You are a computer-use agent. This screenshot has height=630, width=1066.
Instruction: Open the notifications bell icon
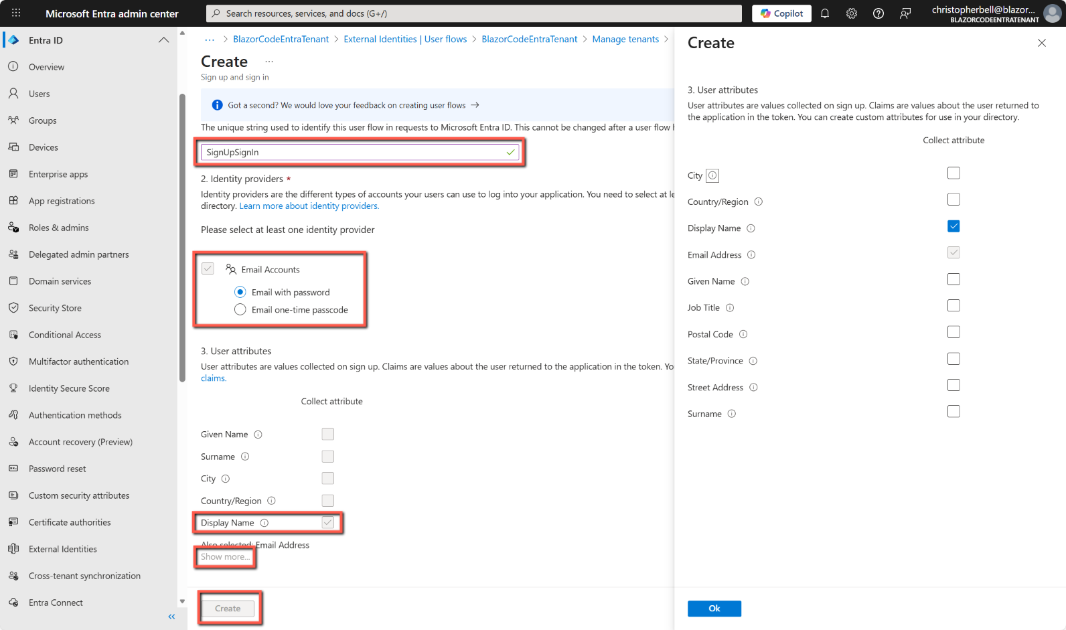pyautogui.click(x=825, y=13)
